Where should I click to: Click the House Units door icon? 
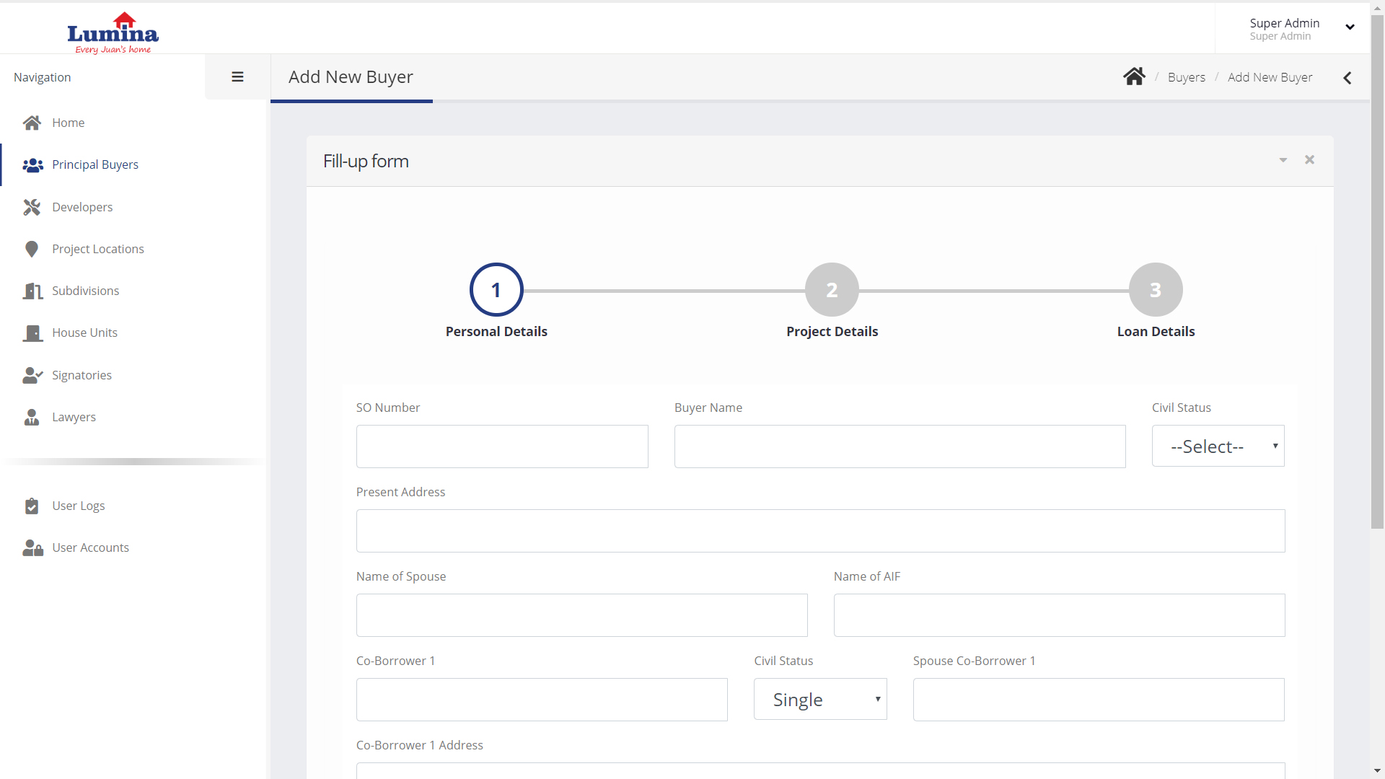click(x=32, y=333)
